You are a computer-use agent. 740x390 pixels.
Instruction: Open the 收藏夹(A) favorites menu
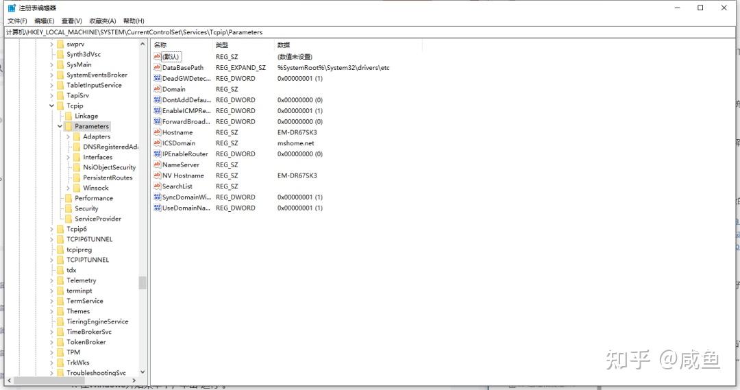102,21
